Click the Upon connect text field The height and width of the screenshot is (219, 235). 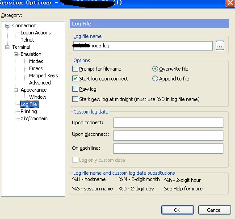168,122
